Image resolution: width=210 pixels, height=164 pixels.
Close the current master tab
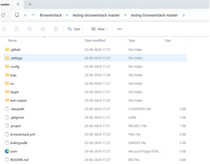pos(18,4)
